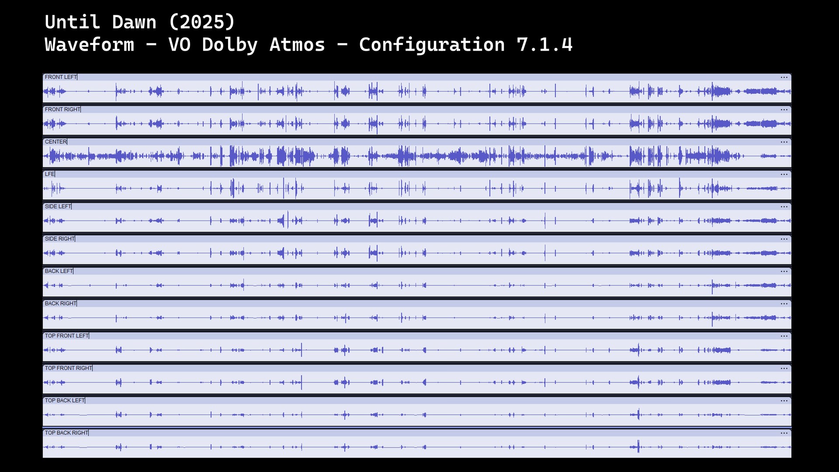839x472 pixels.
Task: Select the FRONT RIGHT track label
Action: click(x=62, y=109)
